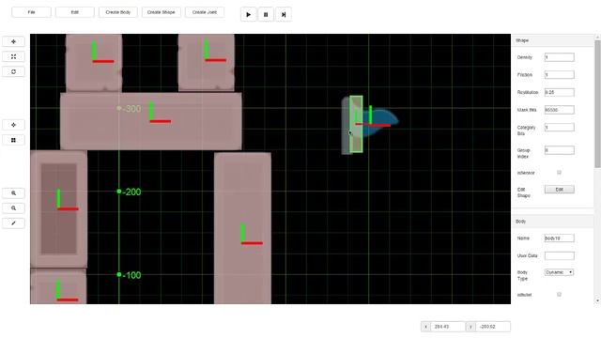Select the scale tool with expanding arrows
This screenshot has width=601, height=338.
click(x=13, y=56)
